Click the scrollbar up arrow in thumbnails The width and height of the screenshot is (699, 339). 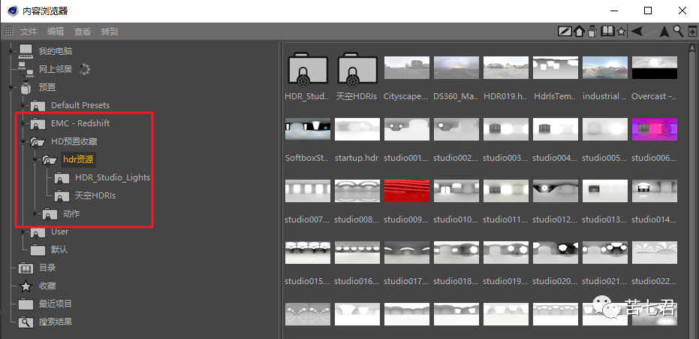click(x=692, y=47)
